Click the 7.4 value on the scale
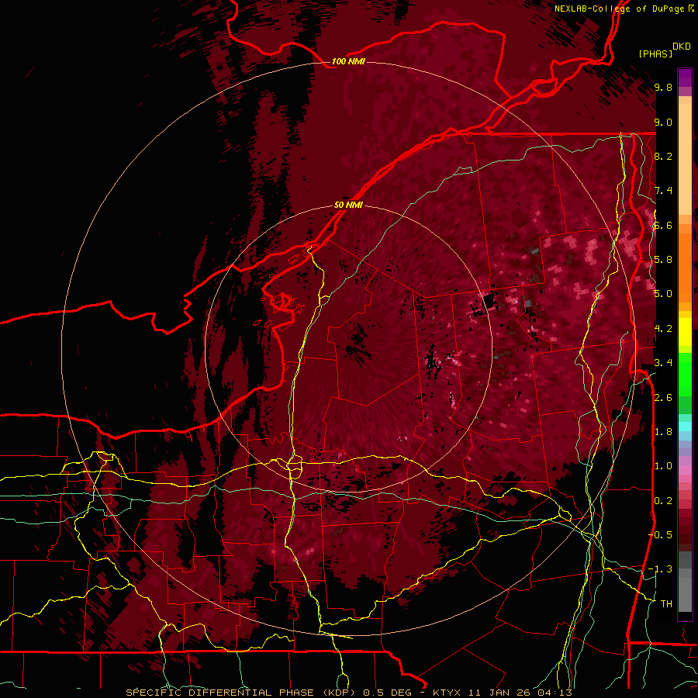698x698 pixels. point(663,191)
